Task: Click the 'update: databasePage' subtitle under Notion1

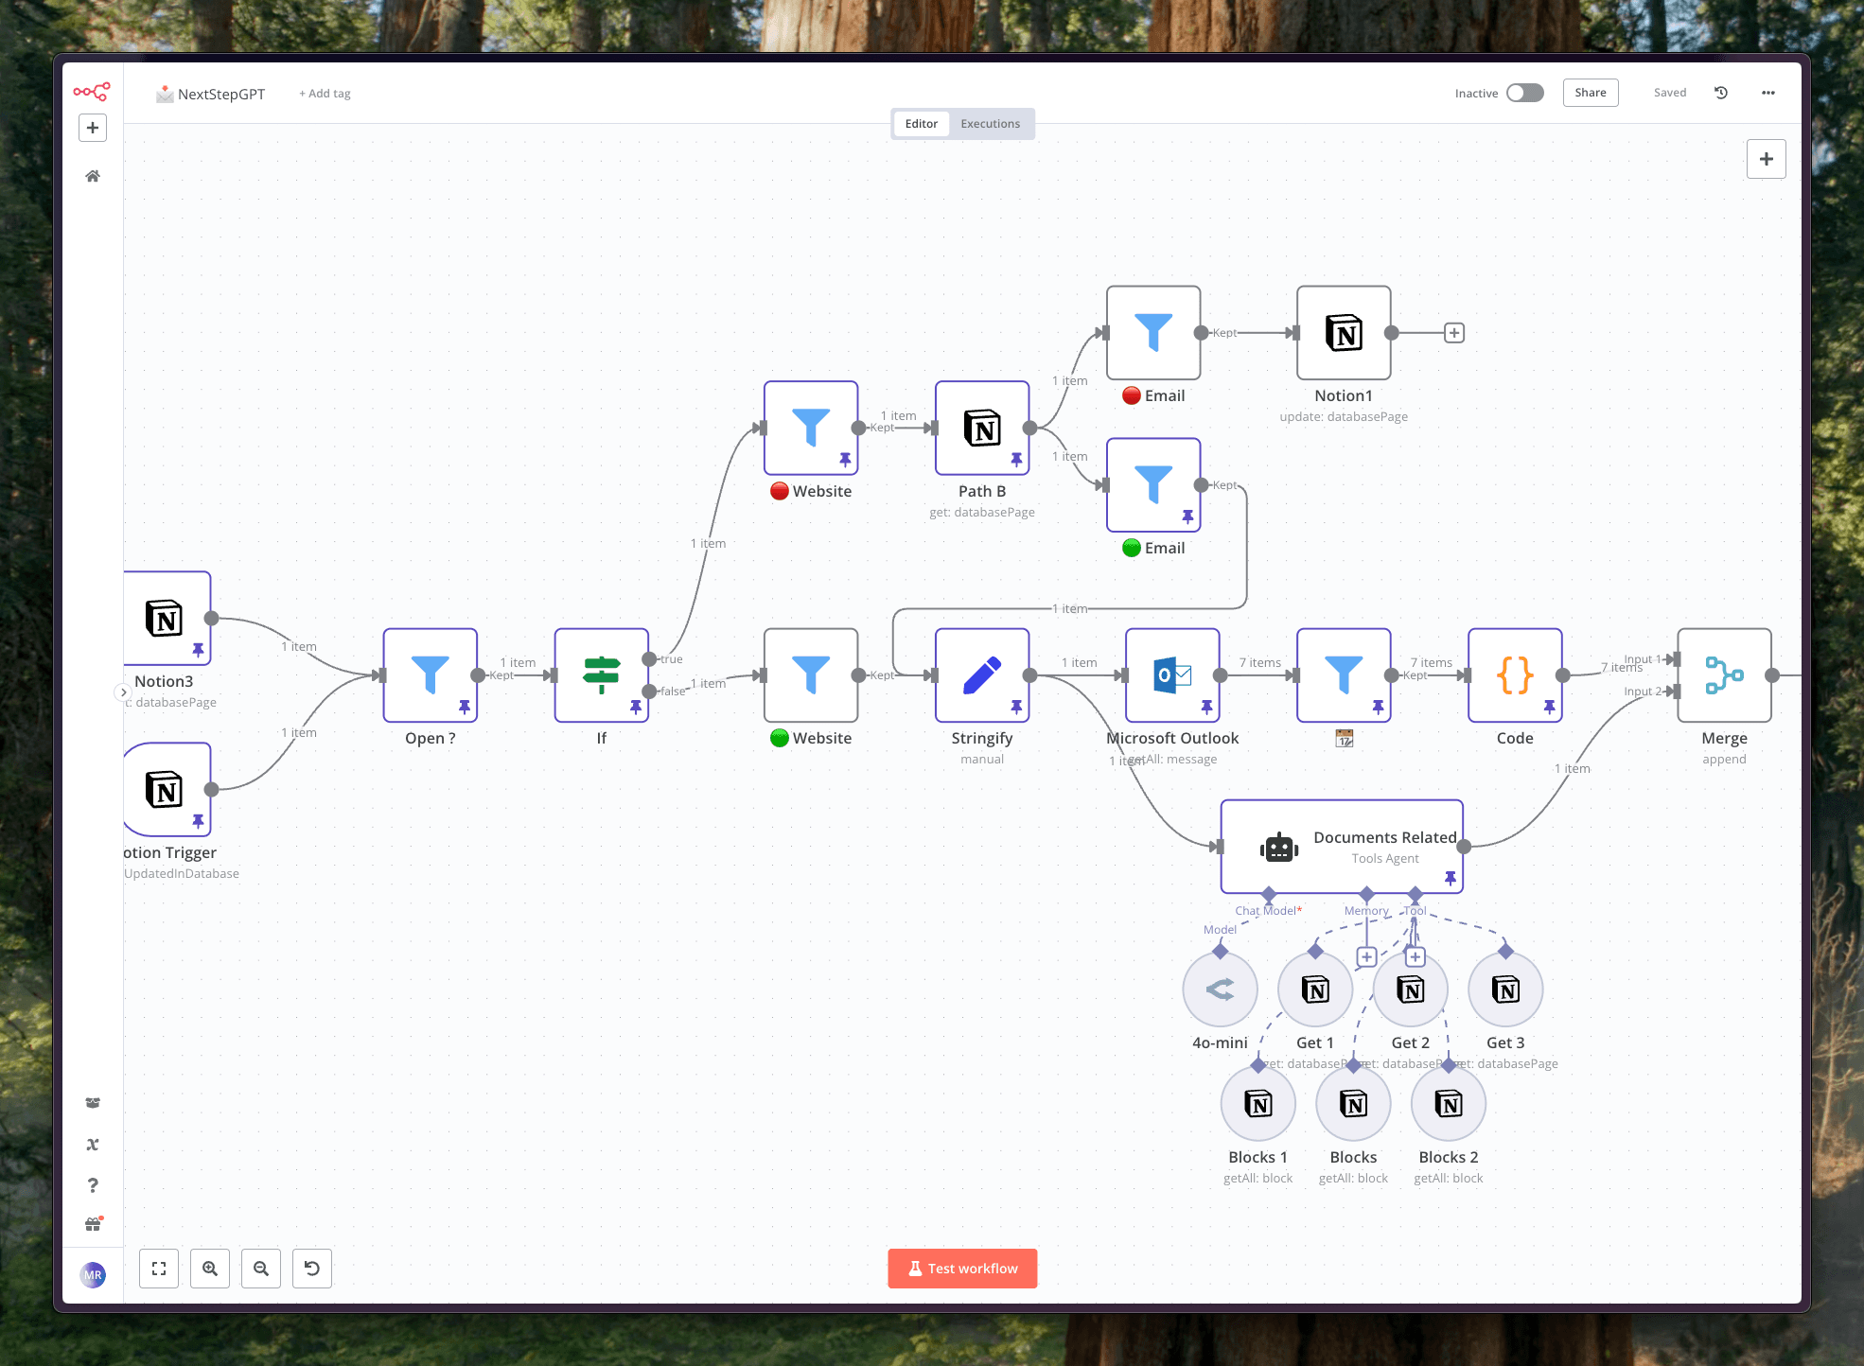Action: point(1344,417)
